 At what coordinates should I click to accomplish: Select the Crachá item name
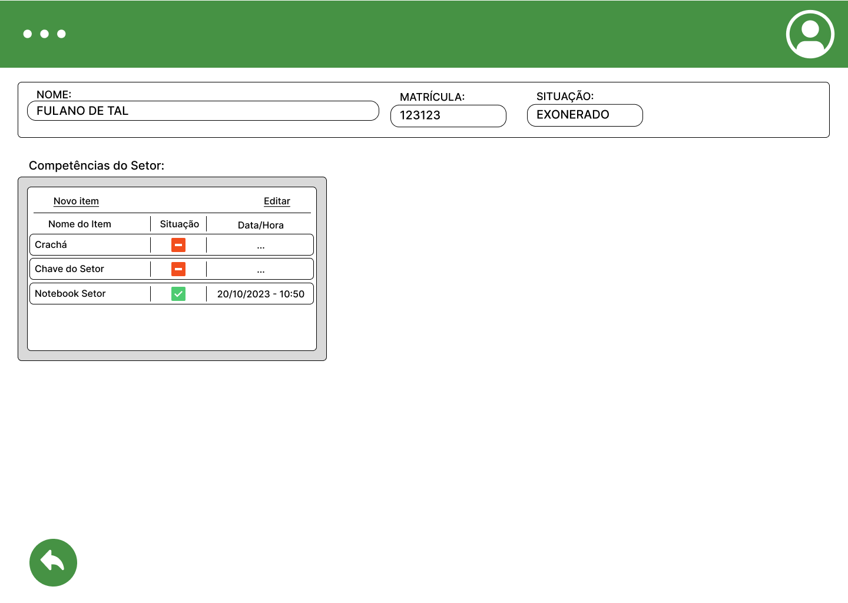51,245
